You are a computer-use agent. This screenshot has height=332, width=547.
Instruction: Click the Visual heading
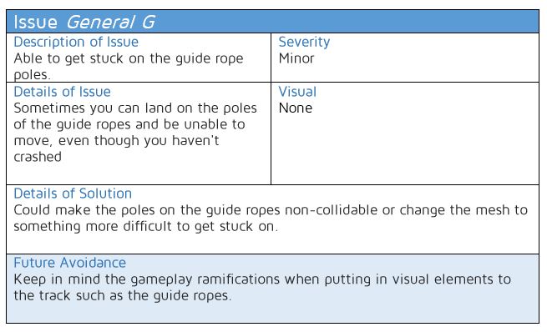click(297, 92)
